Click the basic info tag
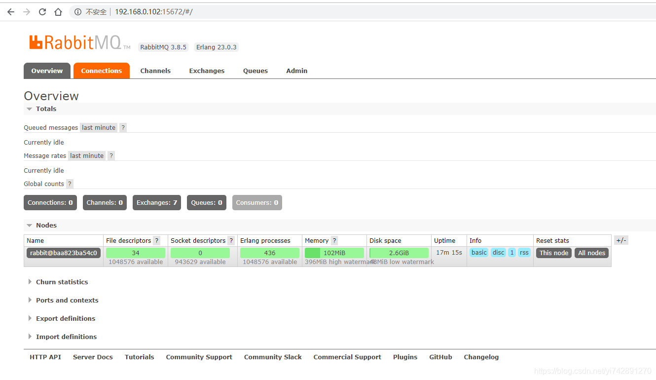The height and width of the screenshot is (380, 656). [x=479, y=252]
